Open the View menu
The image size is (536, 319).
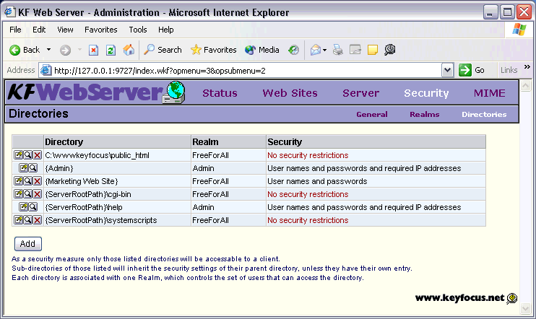pos(65,30)
